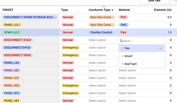Select the PANEL LCL1 target tag
The image size is (177, 103).
pos(12,25)
